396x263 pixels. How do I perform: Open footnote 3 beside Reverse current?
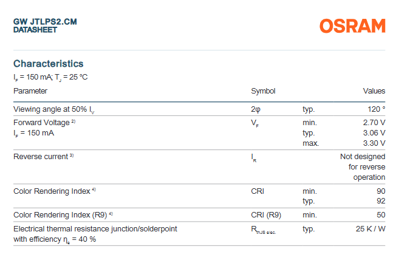pos(72,155)
